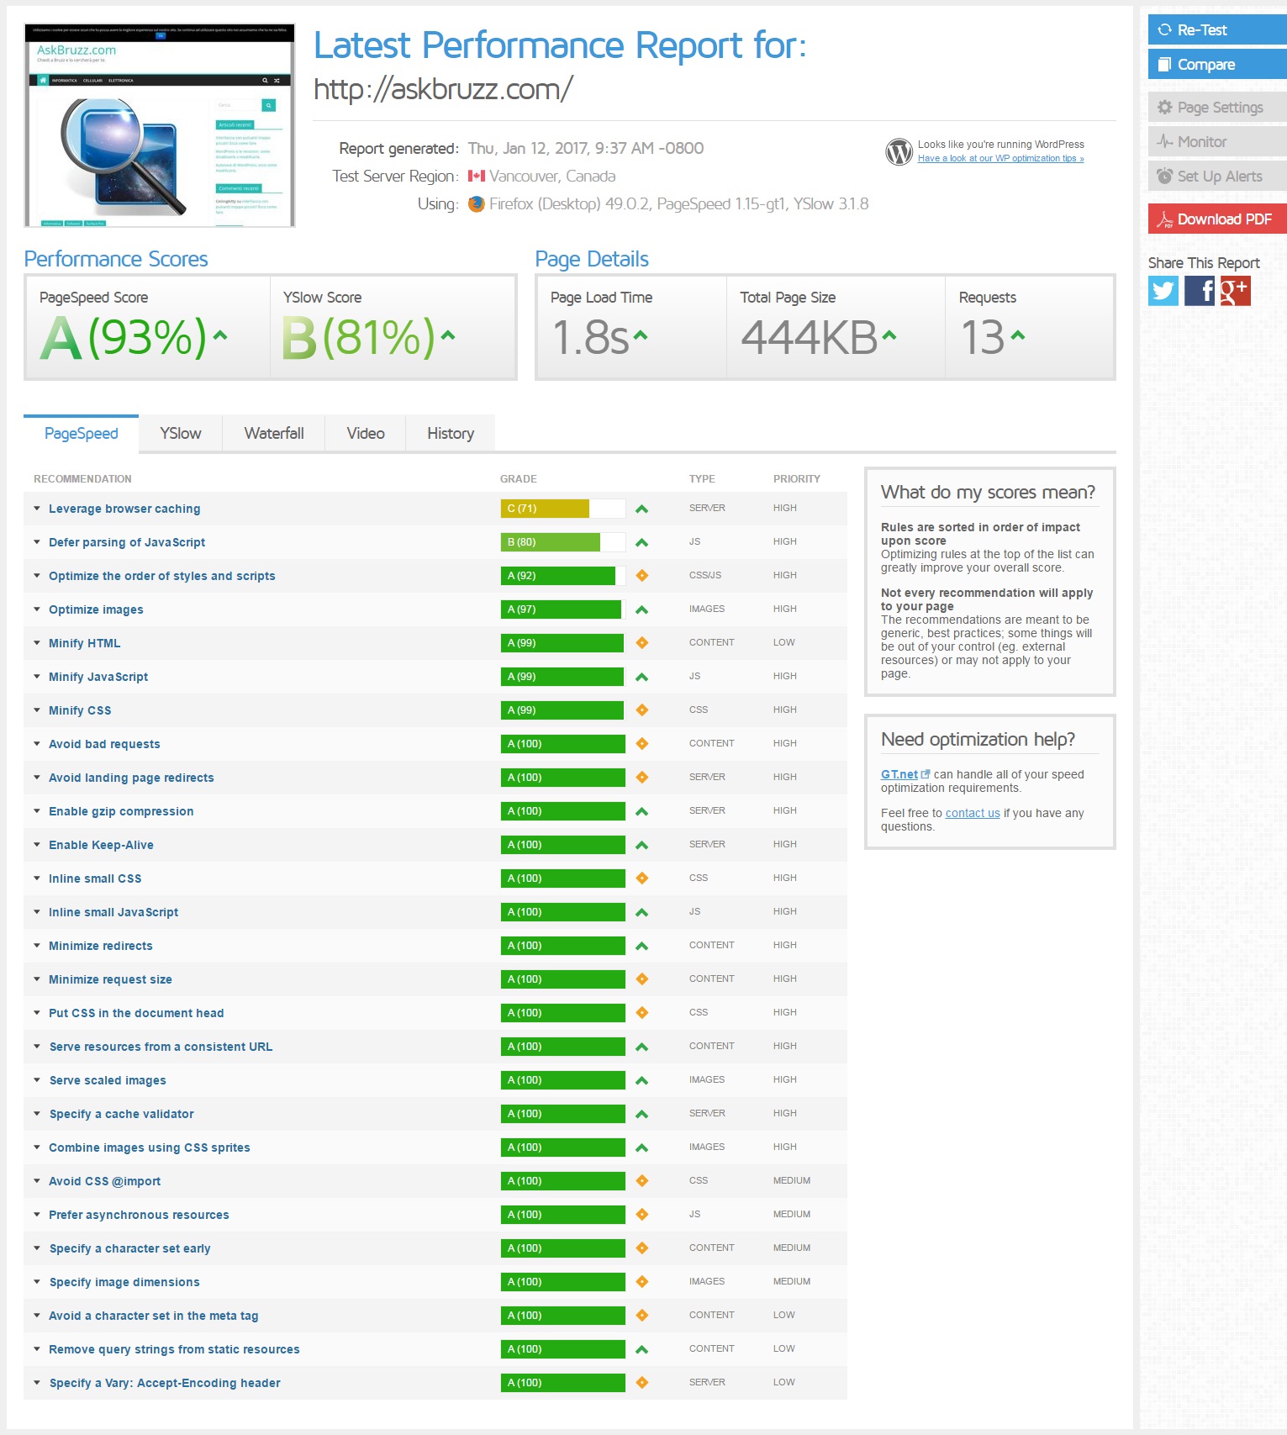The height and width of the screenshot is (1435, 1287).
Task: Click the Monitor button
Action: point(1217,141)
